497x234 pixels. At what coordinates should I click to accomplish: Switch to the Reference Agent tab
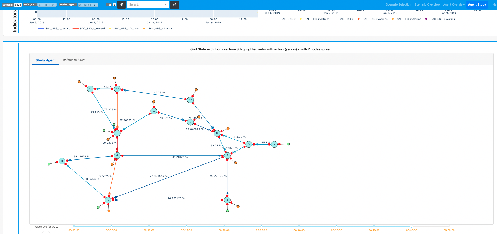[74, 60]
